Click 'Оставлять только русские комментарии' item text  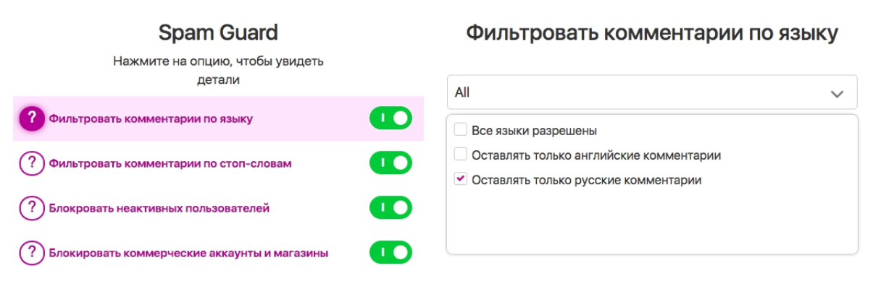point(586,180)
